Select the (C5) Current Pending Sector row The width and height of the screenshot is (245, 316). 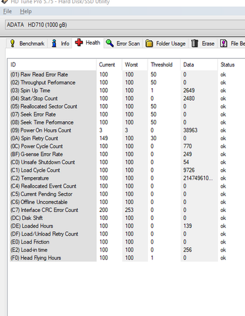pyautogui.click(x=127, y=194)
